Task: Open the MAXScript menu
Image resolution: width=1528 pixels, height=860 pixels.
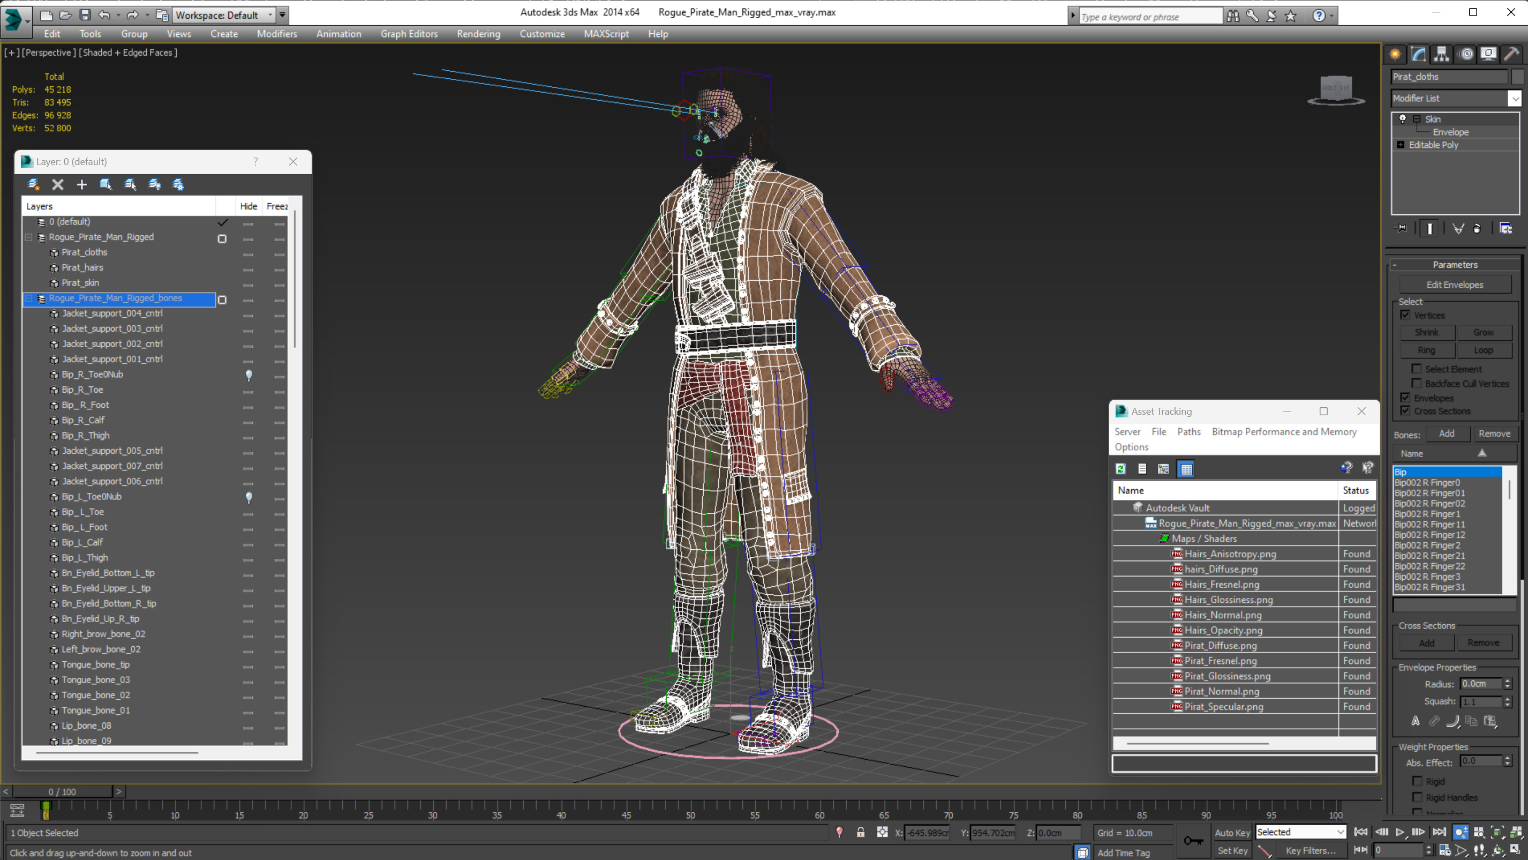Action: click(606, 34)
